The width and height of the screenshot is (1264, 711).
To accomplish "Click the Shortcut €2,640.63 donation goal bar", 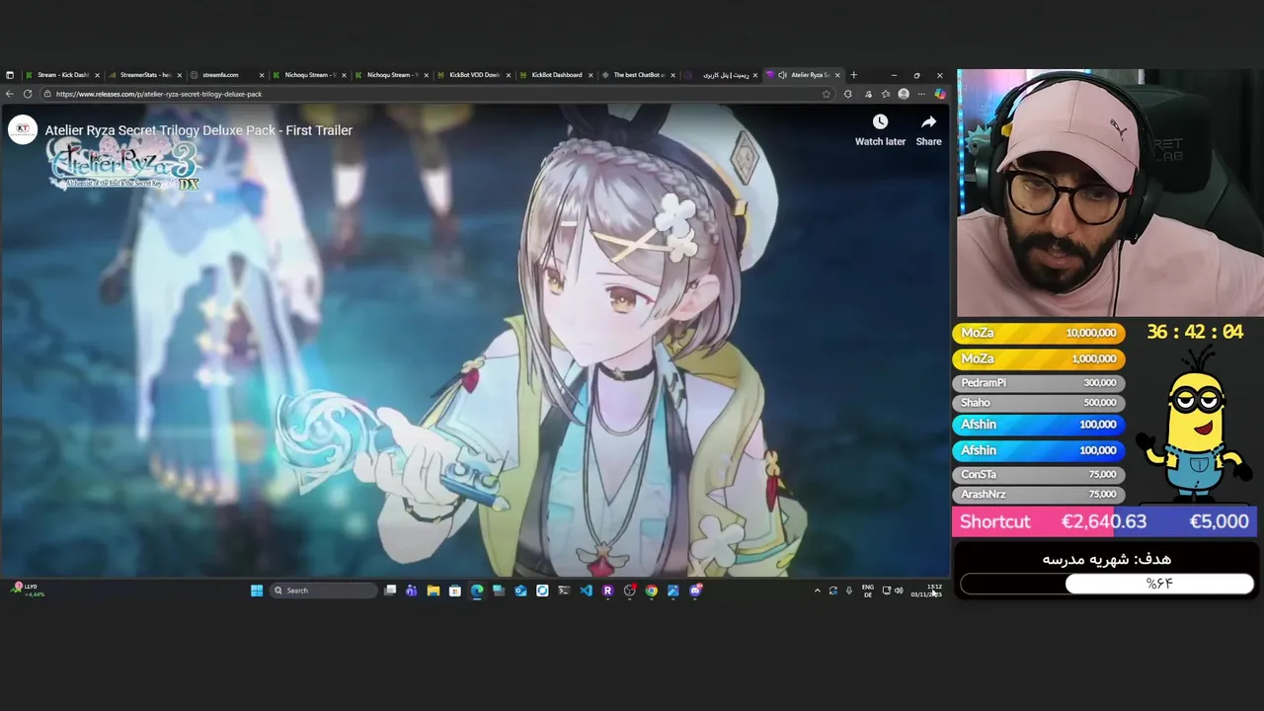I will coord(1104,521).
